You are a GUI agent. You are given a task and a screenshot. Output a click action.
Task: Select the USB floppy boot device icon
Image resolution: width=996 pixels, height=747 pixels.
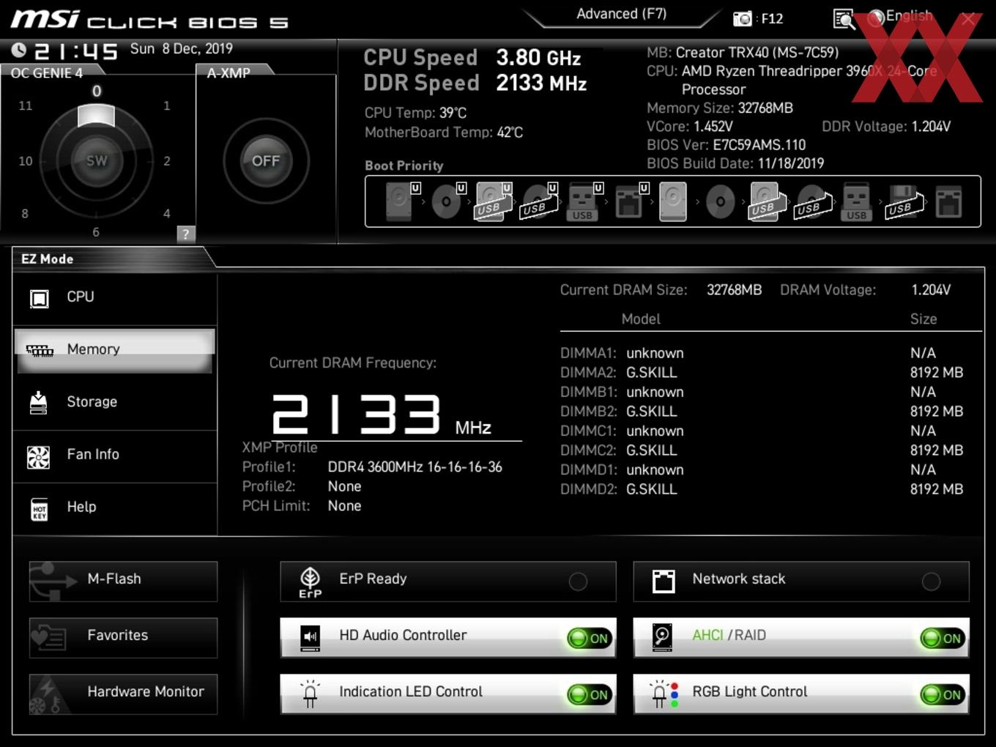click(x=904, y=201)
